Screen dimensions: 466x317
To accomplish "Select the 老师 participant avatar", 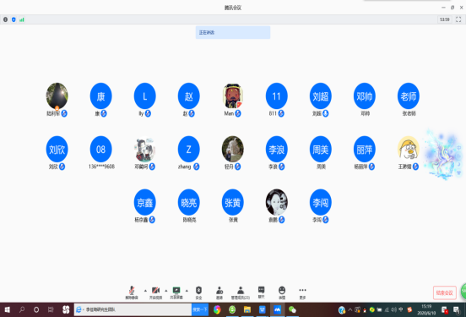I will (409, 96).
